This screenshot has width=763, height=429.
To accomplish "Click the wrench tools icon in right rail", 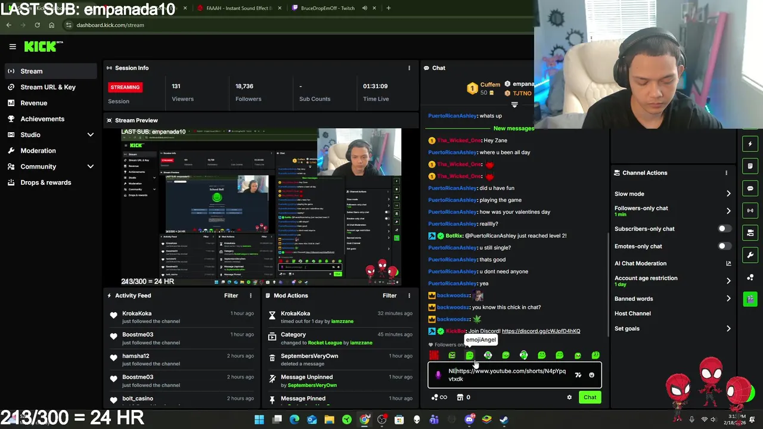I will (750, 255).
